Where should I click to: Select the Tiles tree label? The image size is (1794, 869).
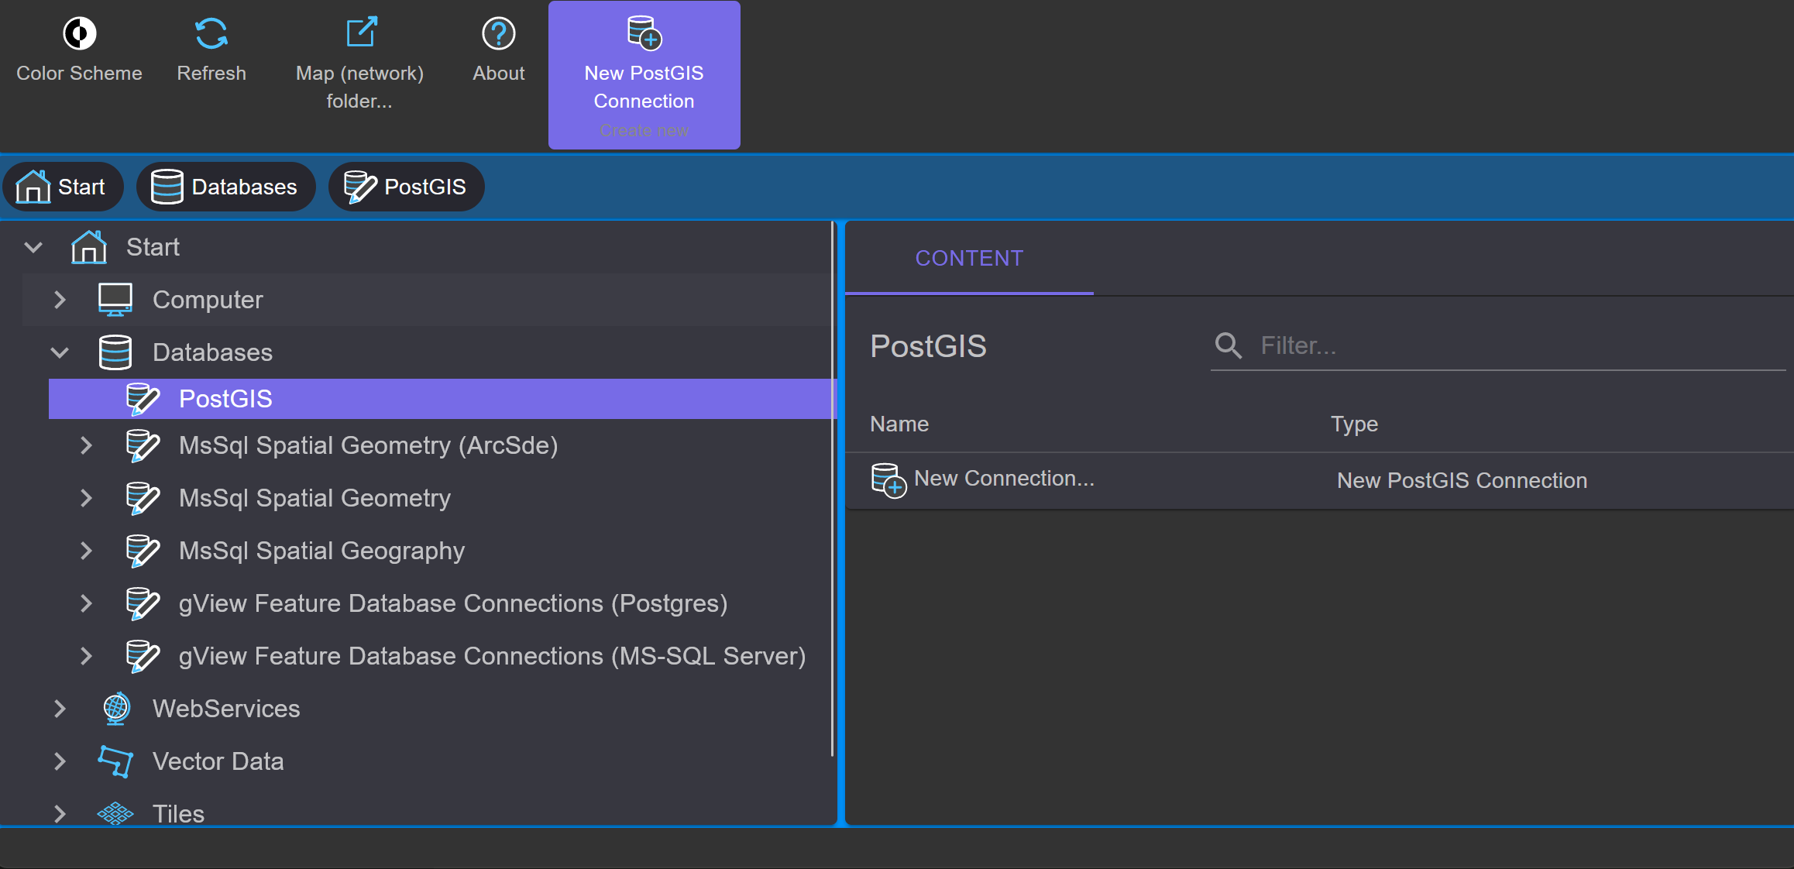pos(178,813)
